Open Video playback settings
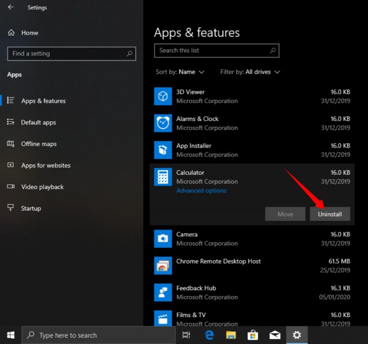Screen dimensions: 368x344 pos(42,187)
